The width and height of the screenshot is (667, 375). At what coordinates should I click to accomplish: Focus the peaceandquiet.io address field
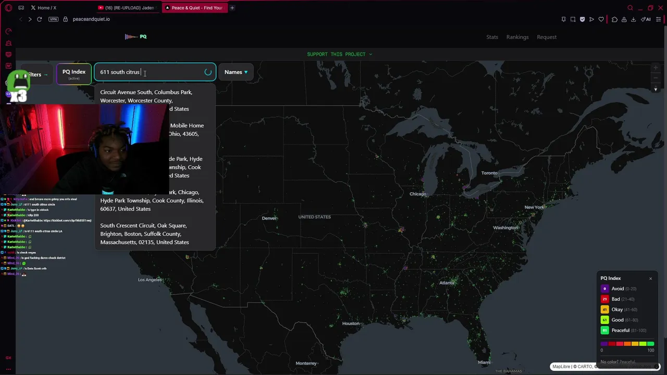point(91,19)
